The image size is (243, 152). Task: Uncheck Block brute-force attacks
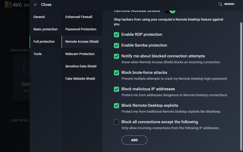coord(116,73)
